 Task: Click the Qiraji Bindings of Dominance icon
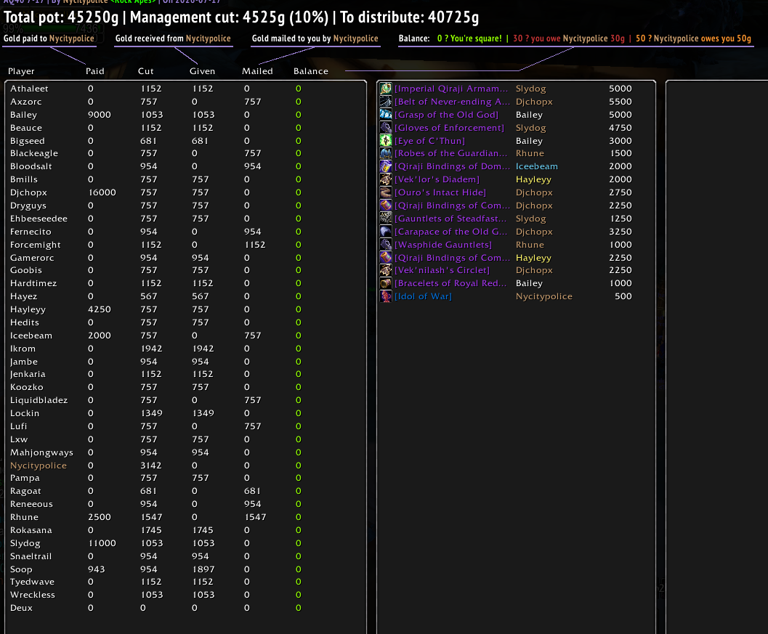[x=386, y=166]
